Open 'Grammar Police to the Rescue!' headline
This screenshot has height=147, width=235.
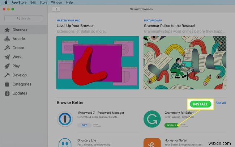(169, 26)
